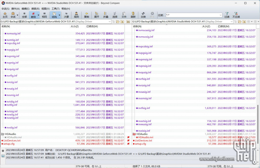Sort left pane by 大小(Z) column
Screen dimensions: 260x168
pos(78,26)
